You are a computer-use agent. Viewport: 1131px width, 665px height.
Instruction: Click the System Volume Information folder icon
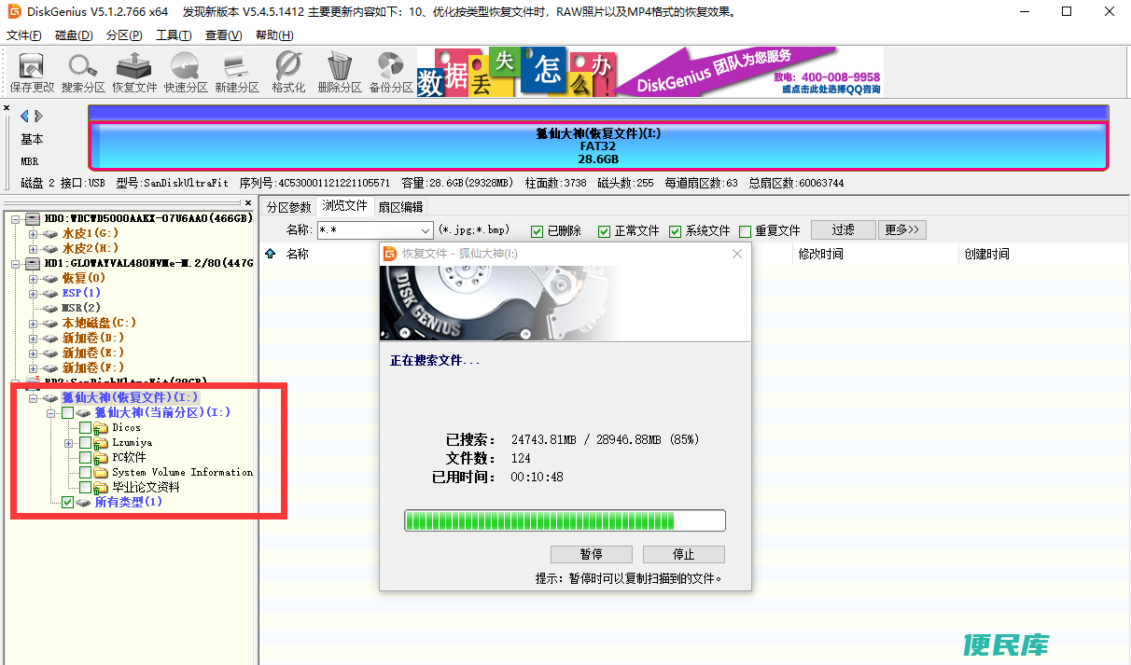tap(101, 473)
